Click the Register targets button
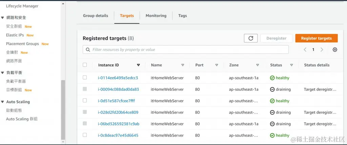The width and height of the screenshot is (347, 145). (316, 38)
